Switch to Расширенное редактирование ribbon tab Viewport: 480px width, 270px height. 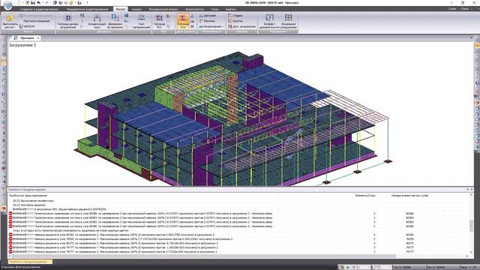[x=87, y=9]
